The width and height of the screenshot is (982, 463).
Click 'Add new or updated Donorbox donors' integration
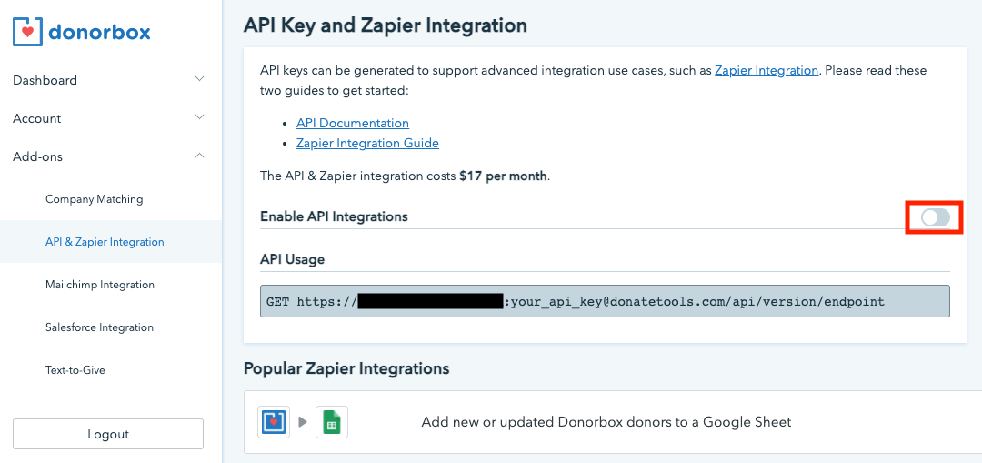click(x=606, y=422)
